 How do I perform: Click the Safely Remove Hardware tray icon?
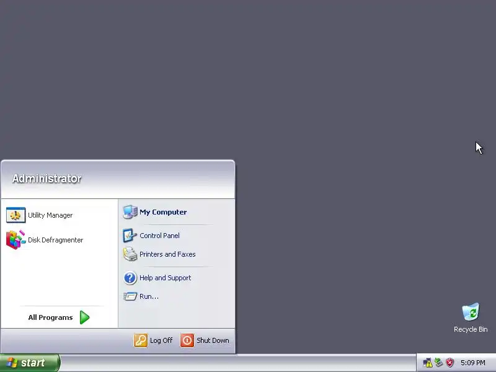coord(438,363)
